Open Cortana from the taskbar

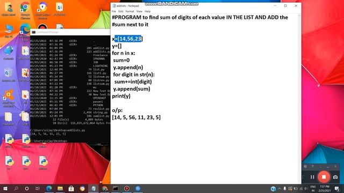tap(27, 188)
